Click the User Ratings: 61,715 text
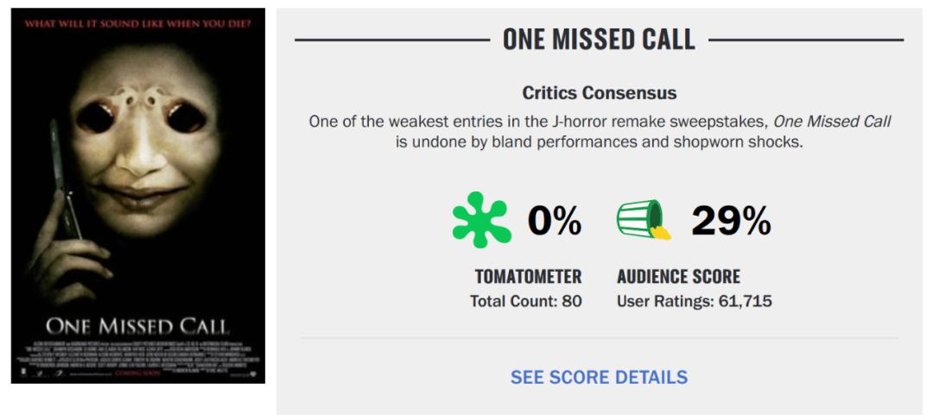 pos(694,301)
